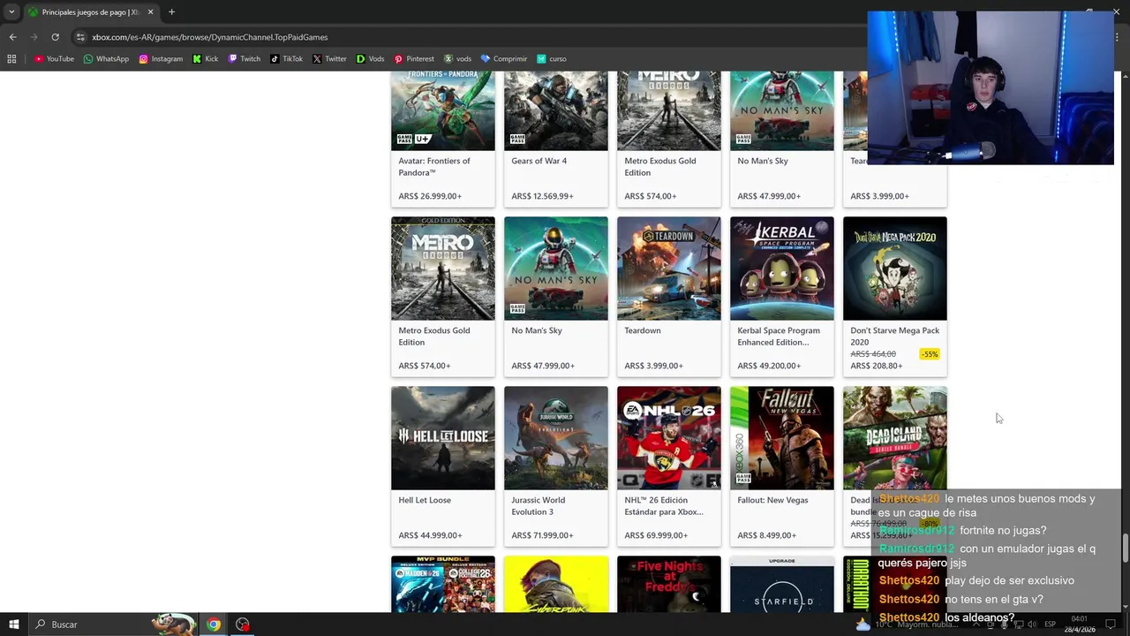This screenshot has width=1130, height=636.
Task: Open the Cyberpunk yellow cover
Action: click(556, 584)
